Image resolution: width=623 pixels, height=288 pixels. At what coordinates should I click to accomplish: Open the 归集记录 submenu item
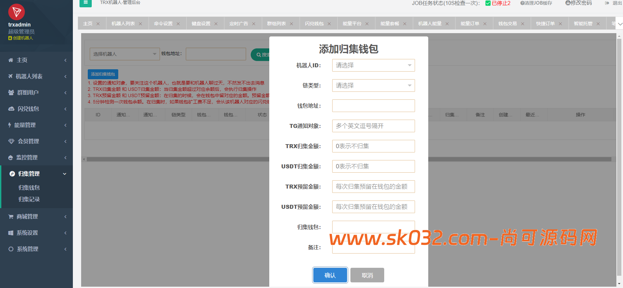(29, 199)
